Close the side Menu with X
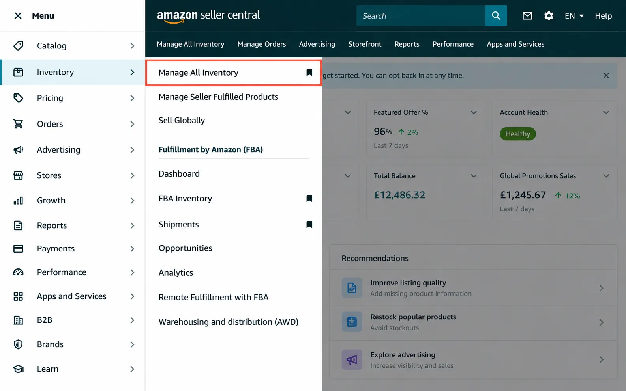The image size is (626, 391). coord(18,16)
